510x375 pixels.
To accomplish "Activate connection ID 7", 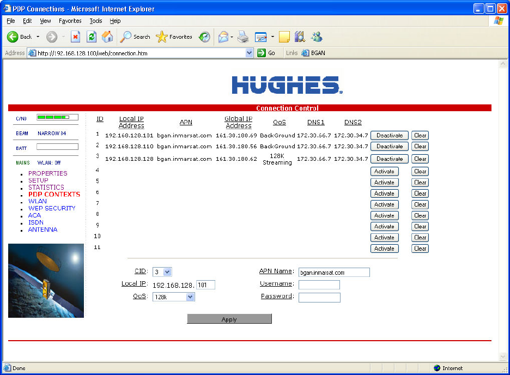I will (385, 204).
